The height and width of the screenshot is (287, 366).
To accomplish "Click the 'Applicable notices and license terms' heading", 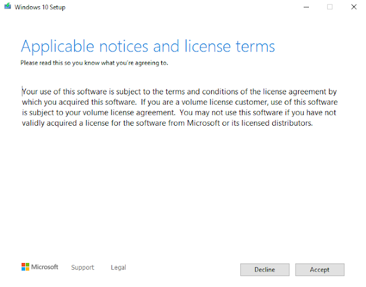I will tap(148, 46).
